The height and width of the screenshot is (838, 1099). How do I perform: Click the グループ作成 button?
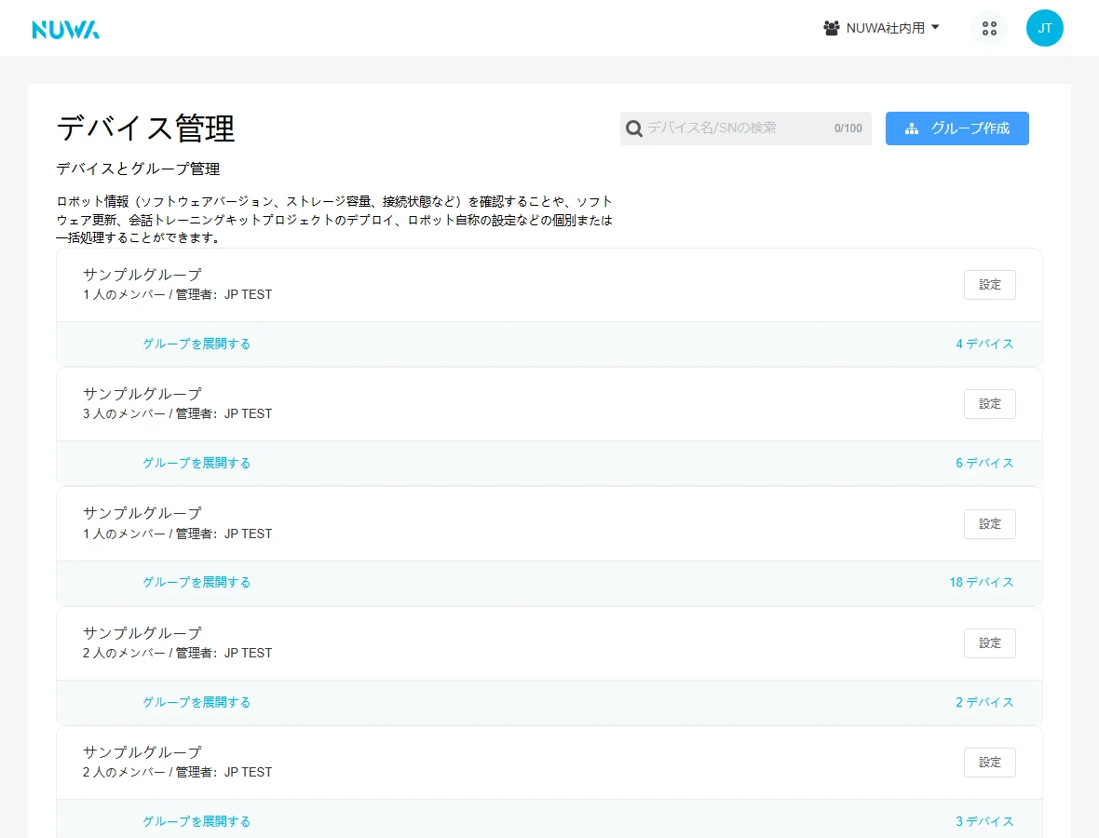[x=957, y=128]
